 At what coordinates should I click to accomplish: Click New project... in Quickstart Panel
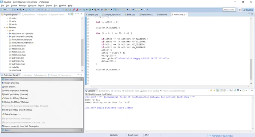point(10,87)
